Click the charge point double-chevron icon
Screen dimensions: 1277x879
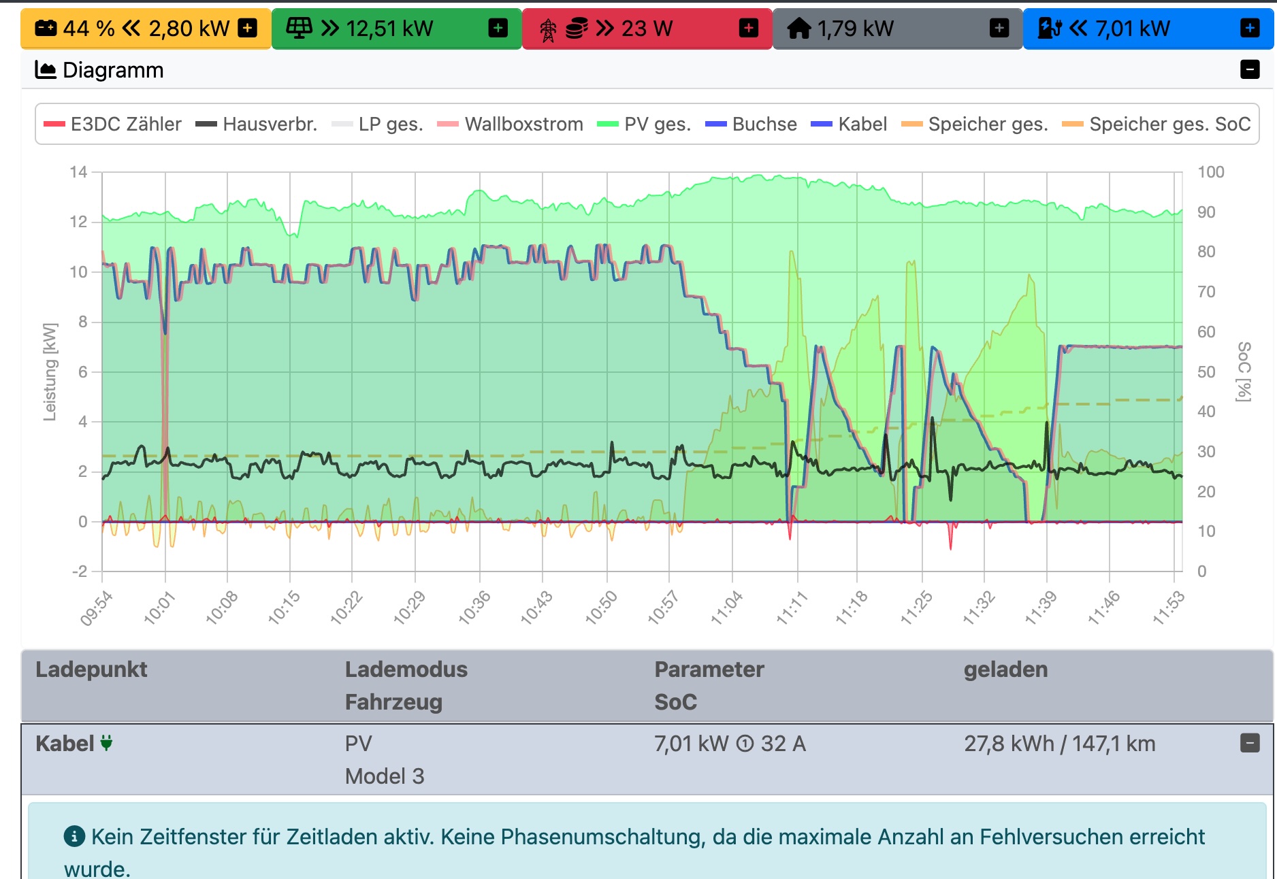pyautogui.click(x=1078, y=29)
